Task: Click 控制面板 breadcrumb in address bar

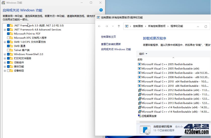Action: [138, 26]
